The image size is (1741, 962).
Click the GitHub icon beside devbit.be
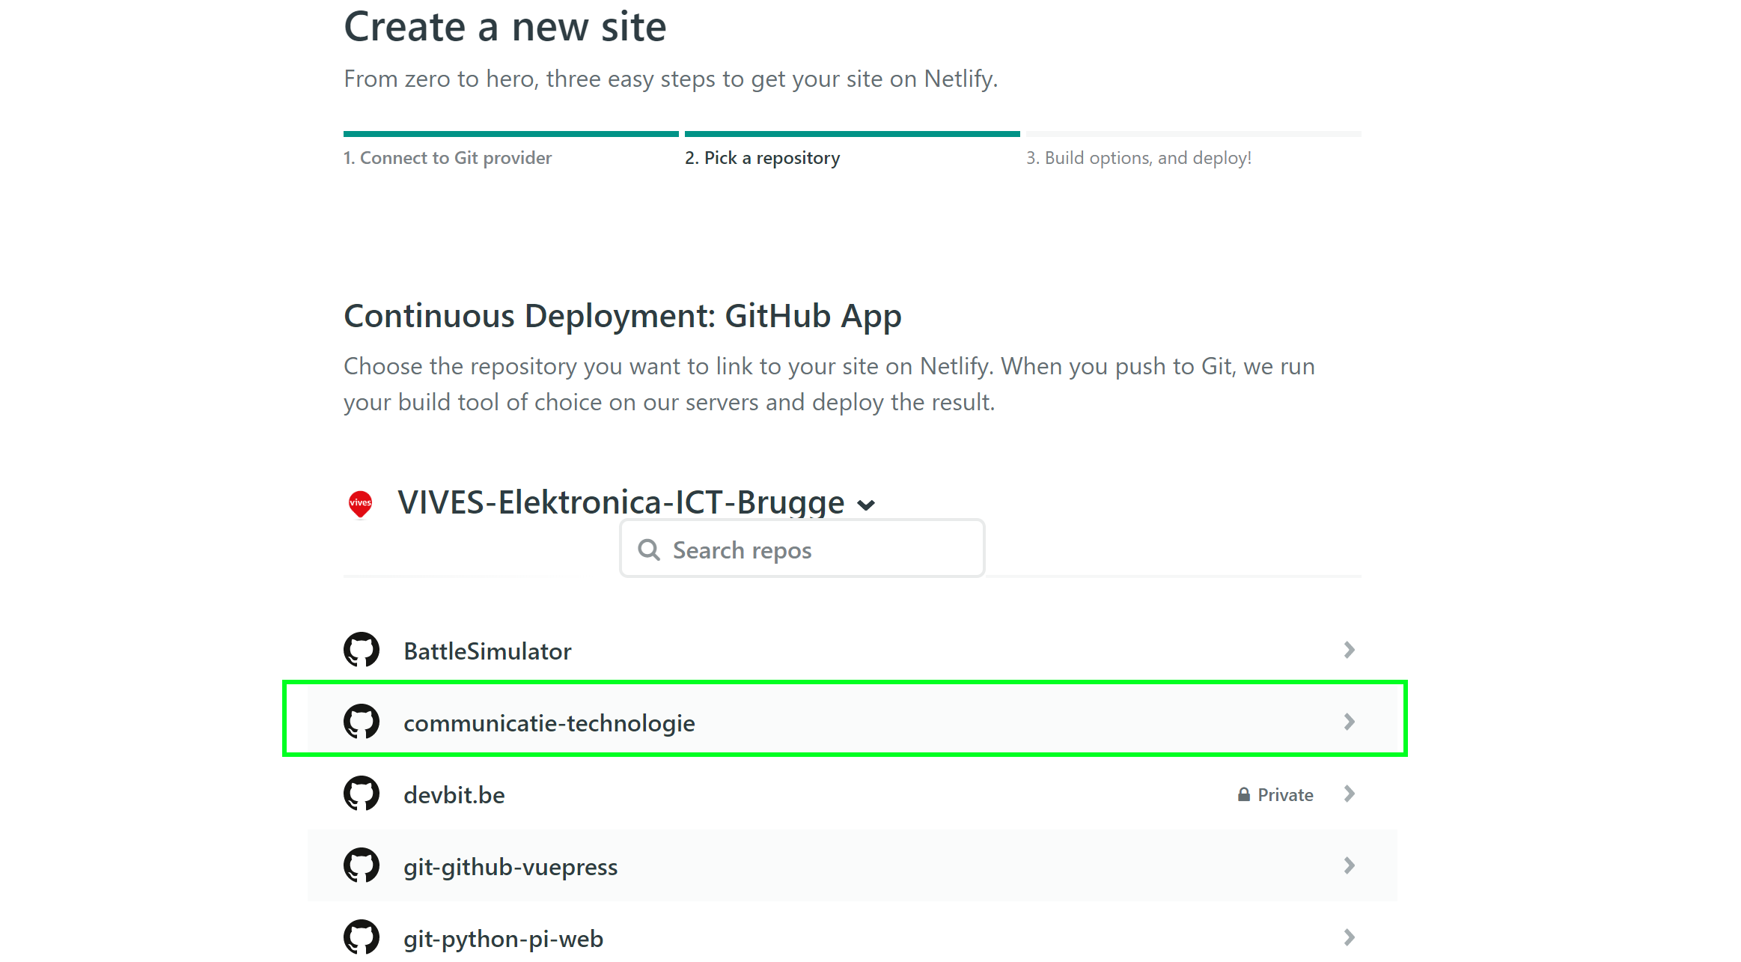tap(362, 794)
